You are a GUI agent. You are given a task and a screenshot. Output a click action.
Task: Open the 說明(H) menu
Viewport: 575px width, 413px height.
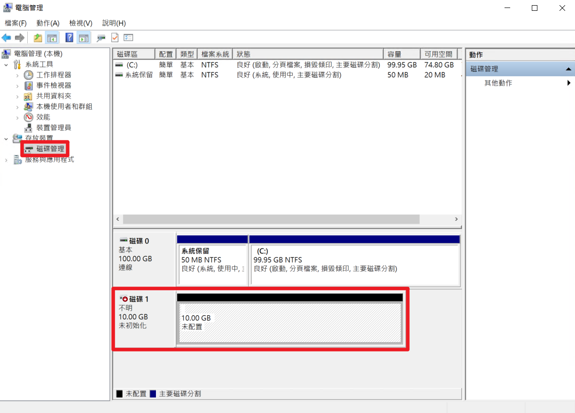click(x=114, y=23)
